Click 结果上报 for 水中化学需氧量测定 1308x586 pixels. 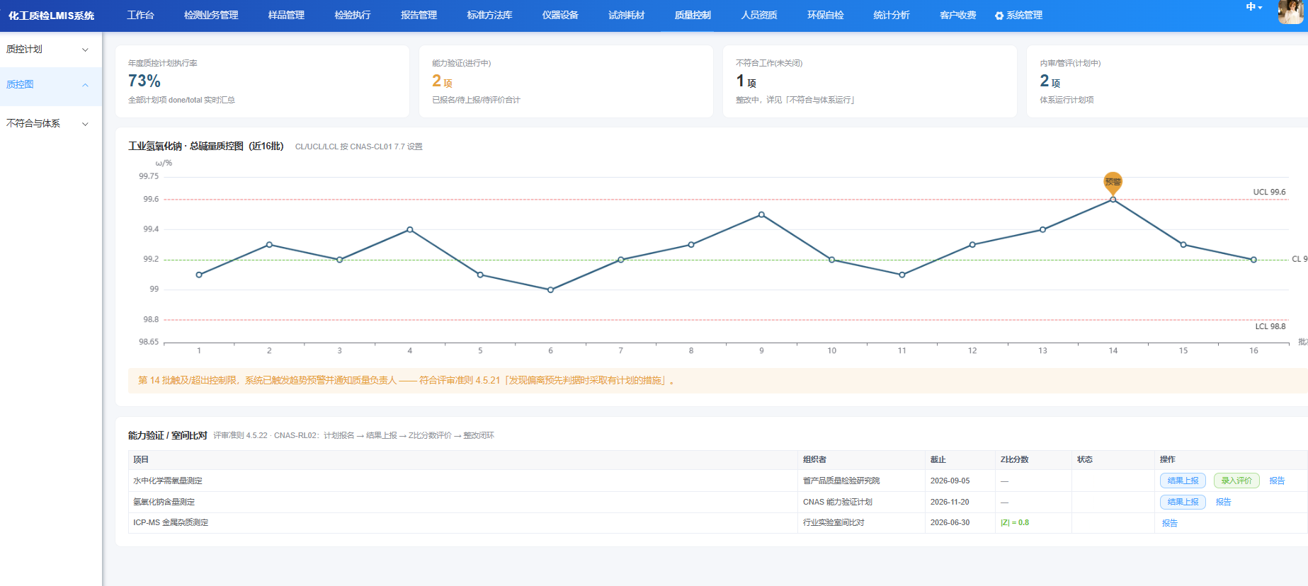(x=1183, y=481)
